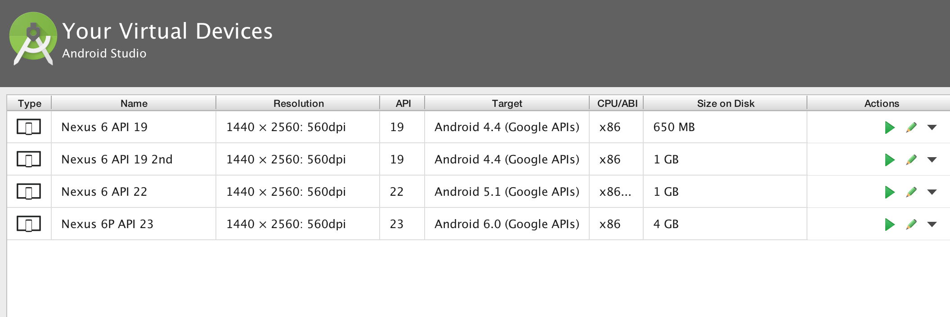
Task: Click pencil icon for Nexus 6 API 22
Action: coord(911,192)
